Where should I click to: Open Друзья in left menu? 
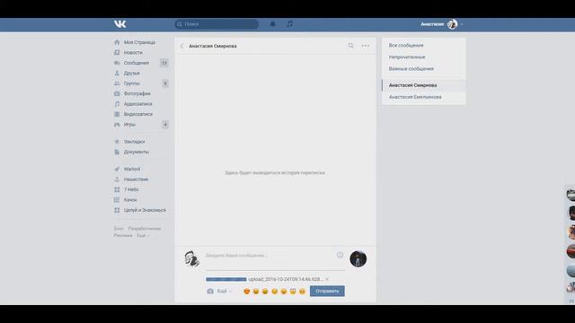[x=132, y=74]
